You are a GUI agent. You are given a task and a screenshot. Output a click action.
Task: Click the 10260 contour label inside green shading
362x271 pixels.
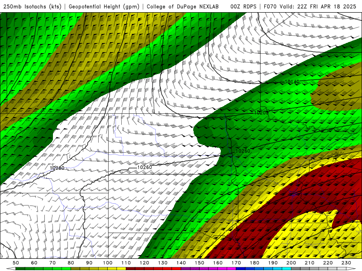tap(243, 151)
